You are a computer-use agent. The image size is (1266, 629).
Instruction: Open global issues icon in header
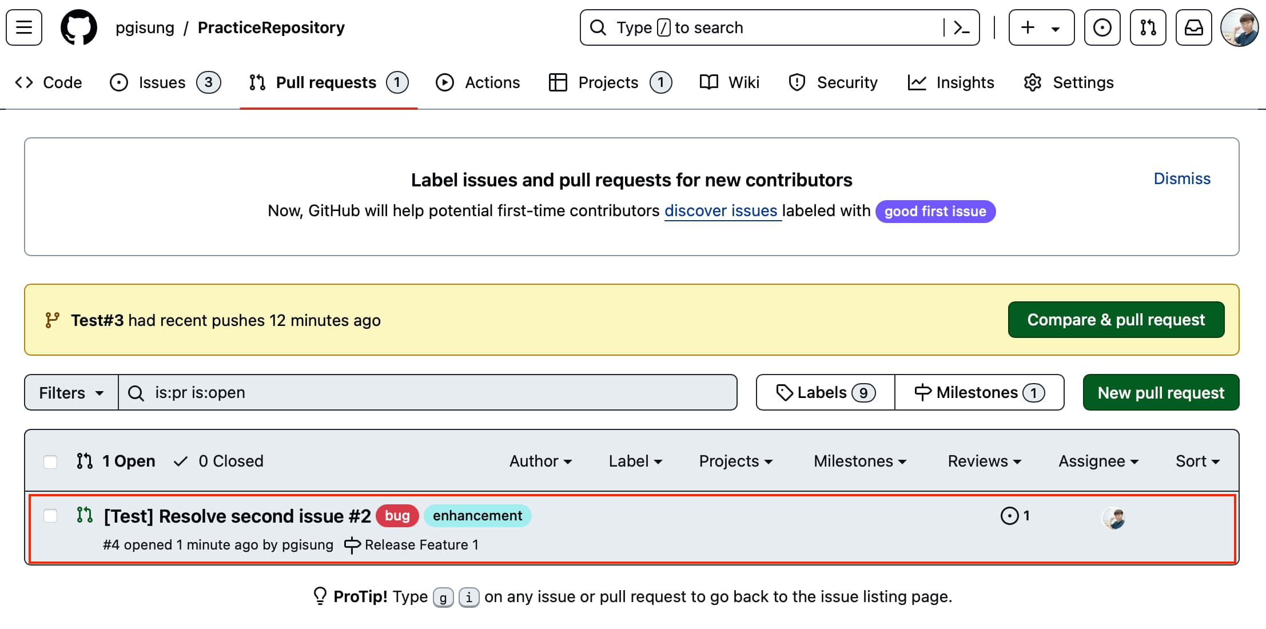(1102, 27)
